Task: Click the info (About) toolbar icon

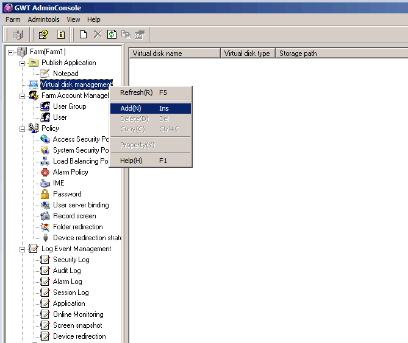Action: coord(61,35)
